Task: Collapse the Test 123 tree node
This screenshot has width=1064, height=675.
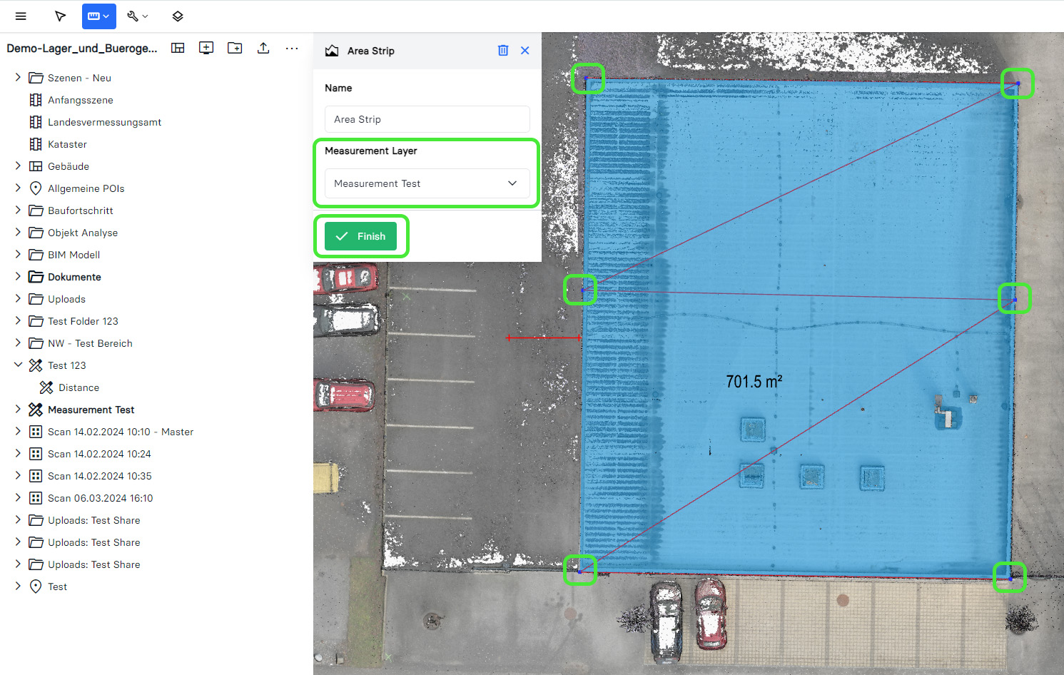Action: pyautogui.click(x=18, y=365)
